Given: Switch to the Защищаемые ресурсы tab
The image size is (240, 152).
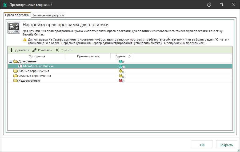Looking at the screenshot, I should pyautogui.click(x=48, y=15).
